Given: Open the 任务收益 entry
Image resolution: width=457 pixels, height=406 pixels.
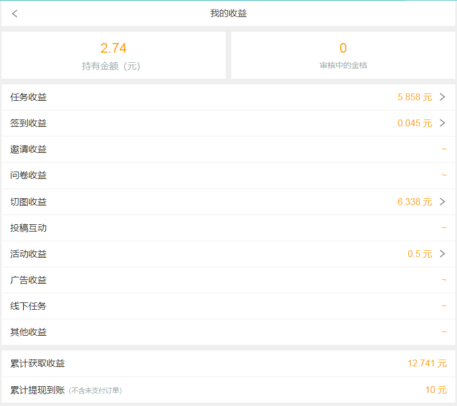Looking at the screenshot, I should (228, 97).
